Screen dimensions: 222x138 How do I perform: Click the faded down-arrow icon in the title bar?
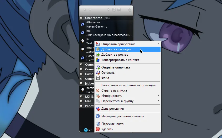click(x=109, y=10)
